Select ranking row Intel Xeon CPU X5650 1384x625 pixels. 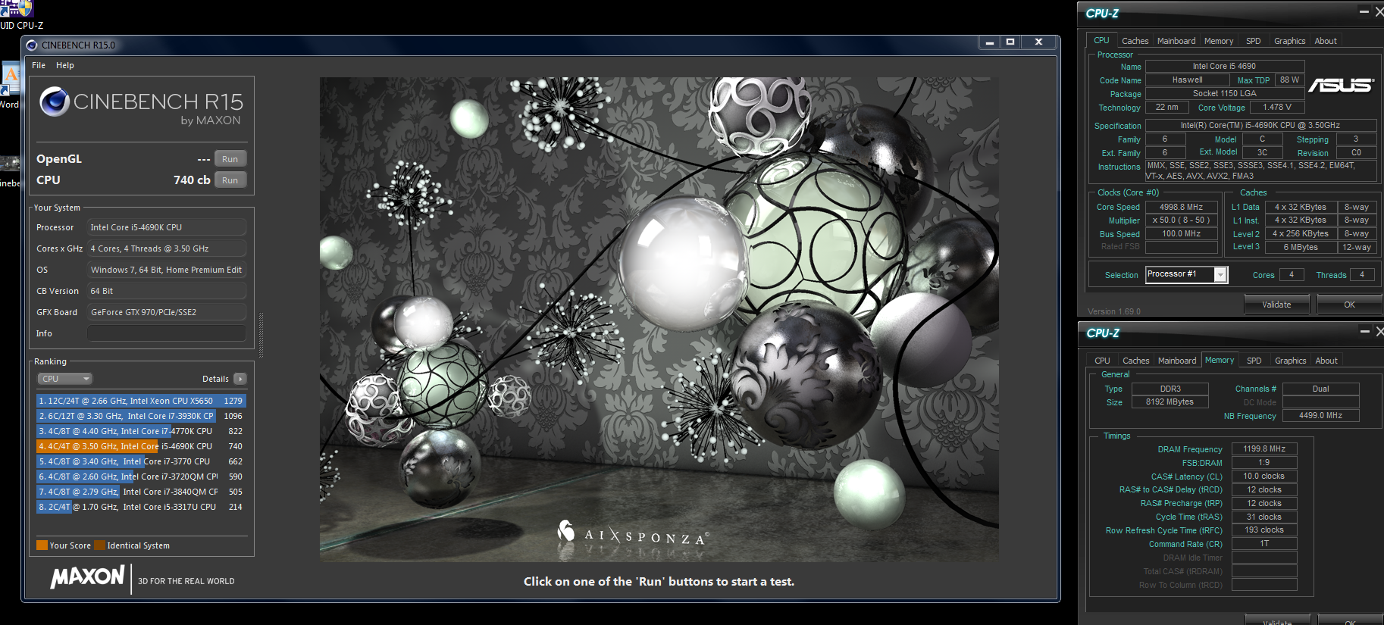141,401
